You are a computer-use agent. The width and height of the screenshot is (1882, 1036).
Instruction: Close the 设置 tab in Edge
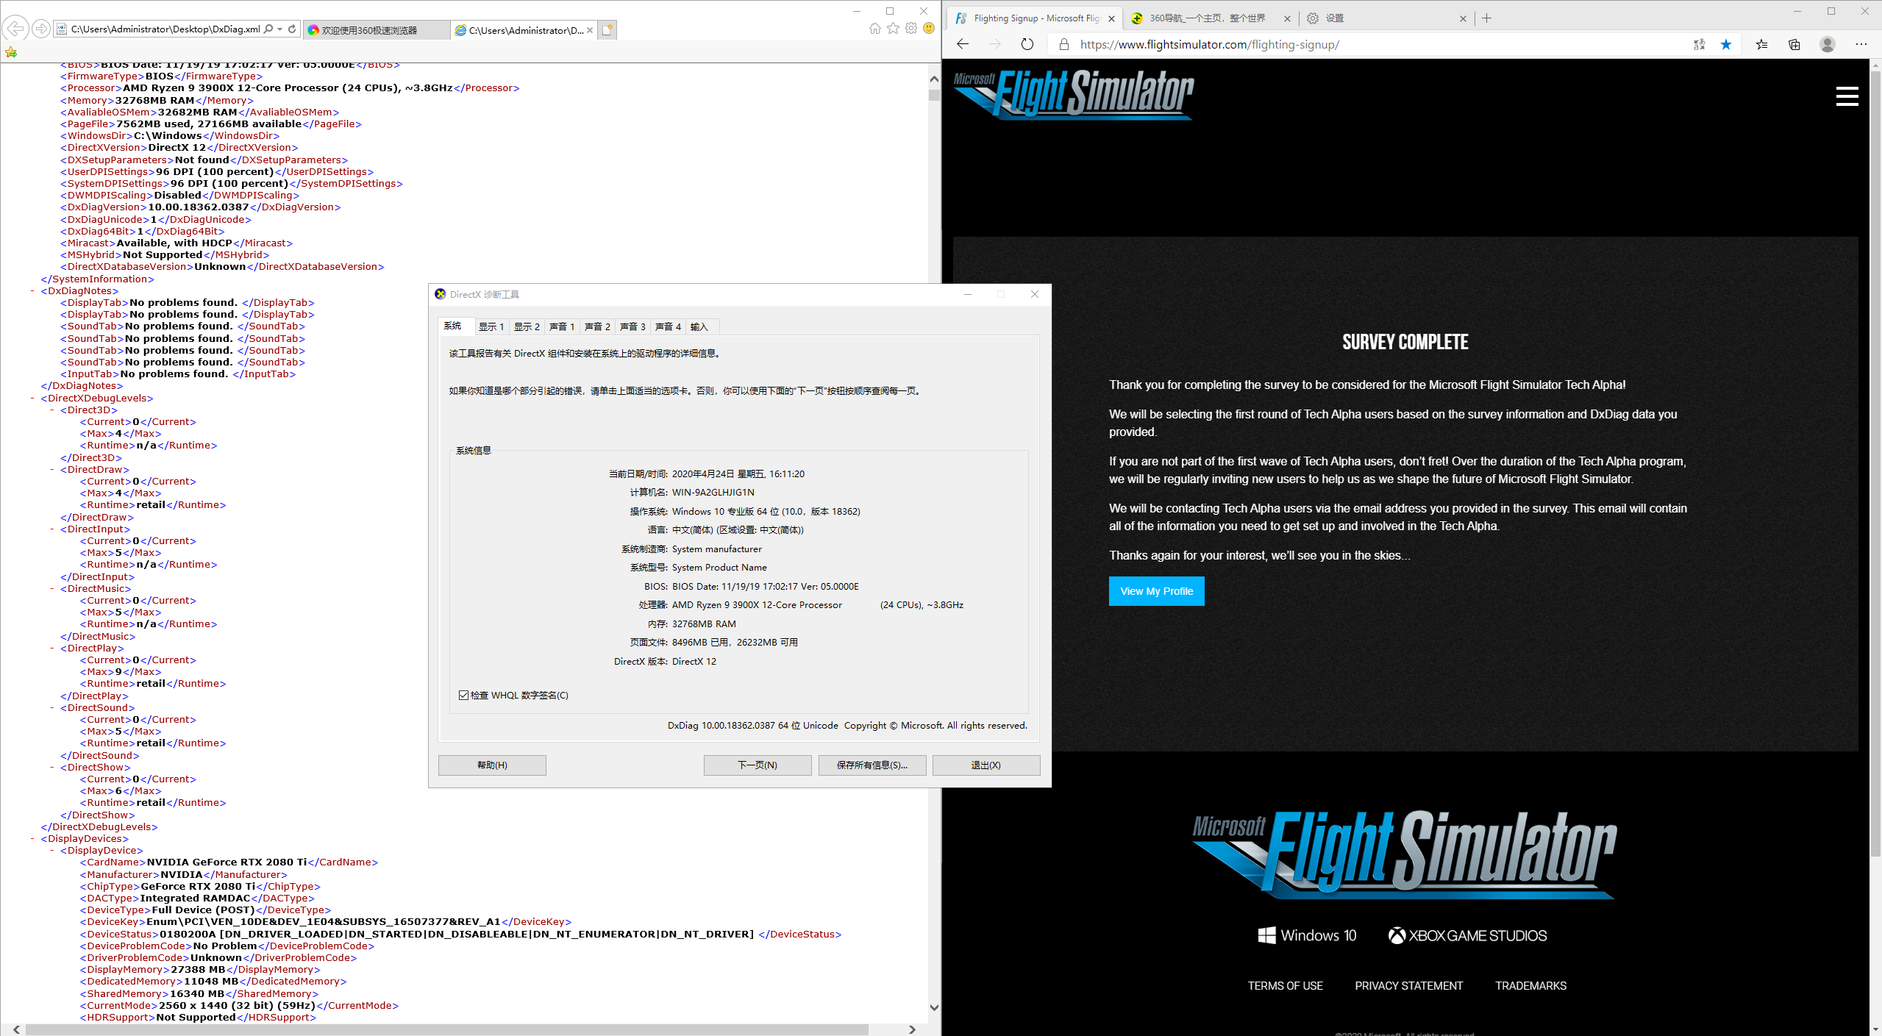pos(1463,19)
